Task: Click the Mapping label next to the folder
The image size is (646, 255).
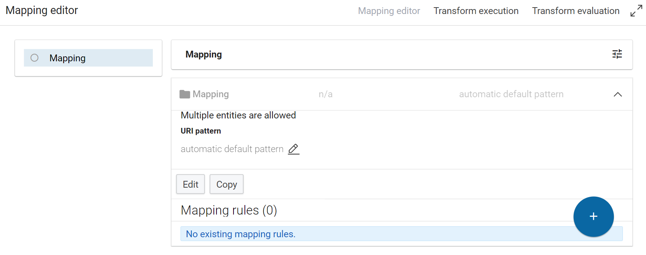Action: point(210,94)
